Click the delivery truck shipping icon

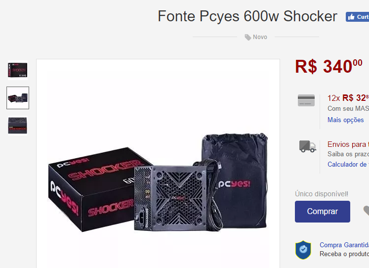click(308, 146)
